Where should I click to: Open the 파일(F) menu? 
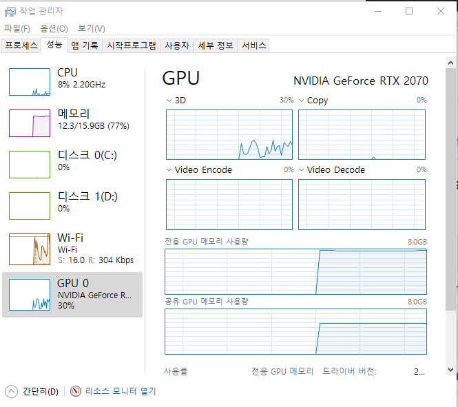[17, 29]
